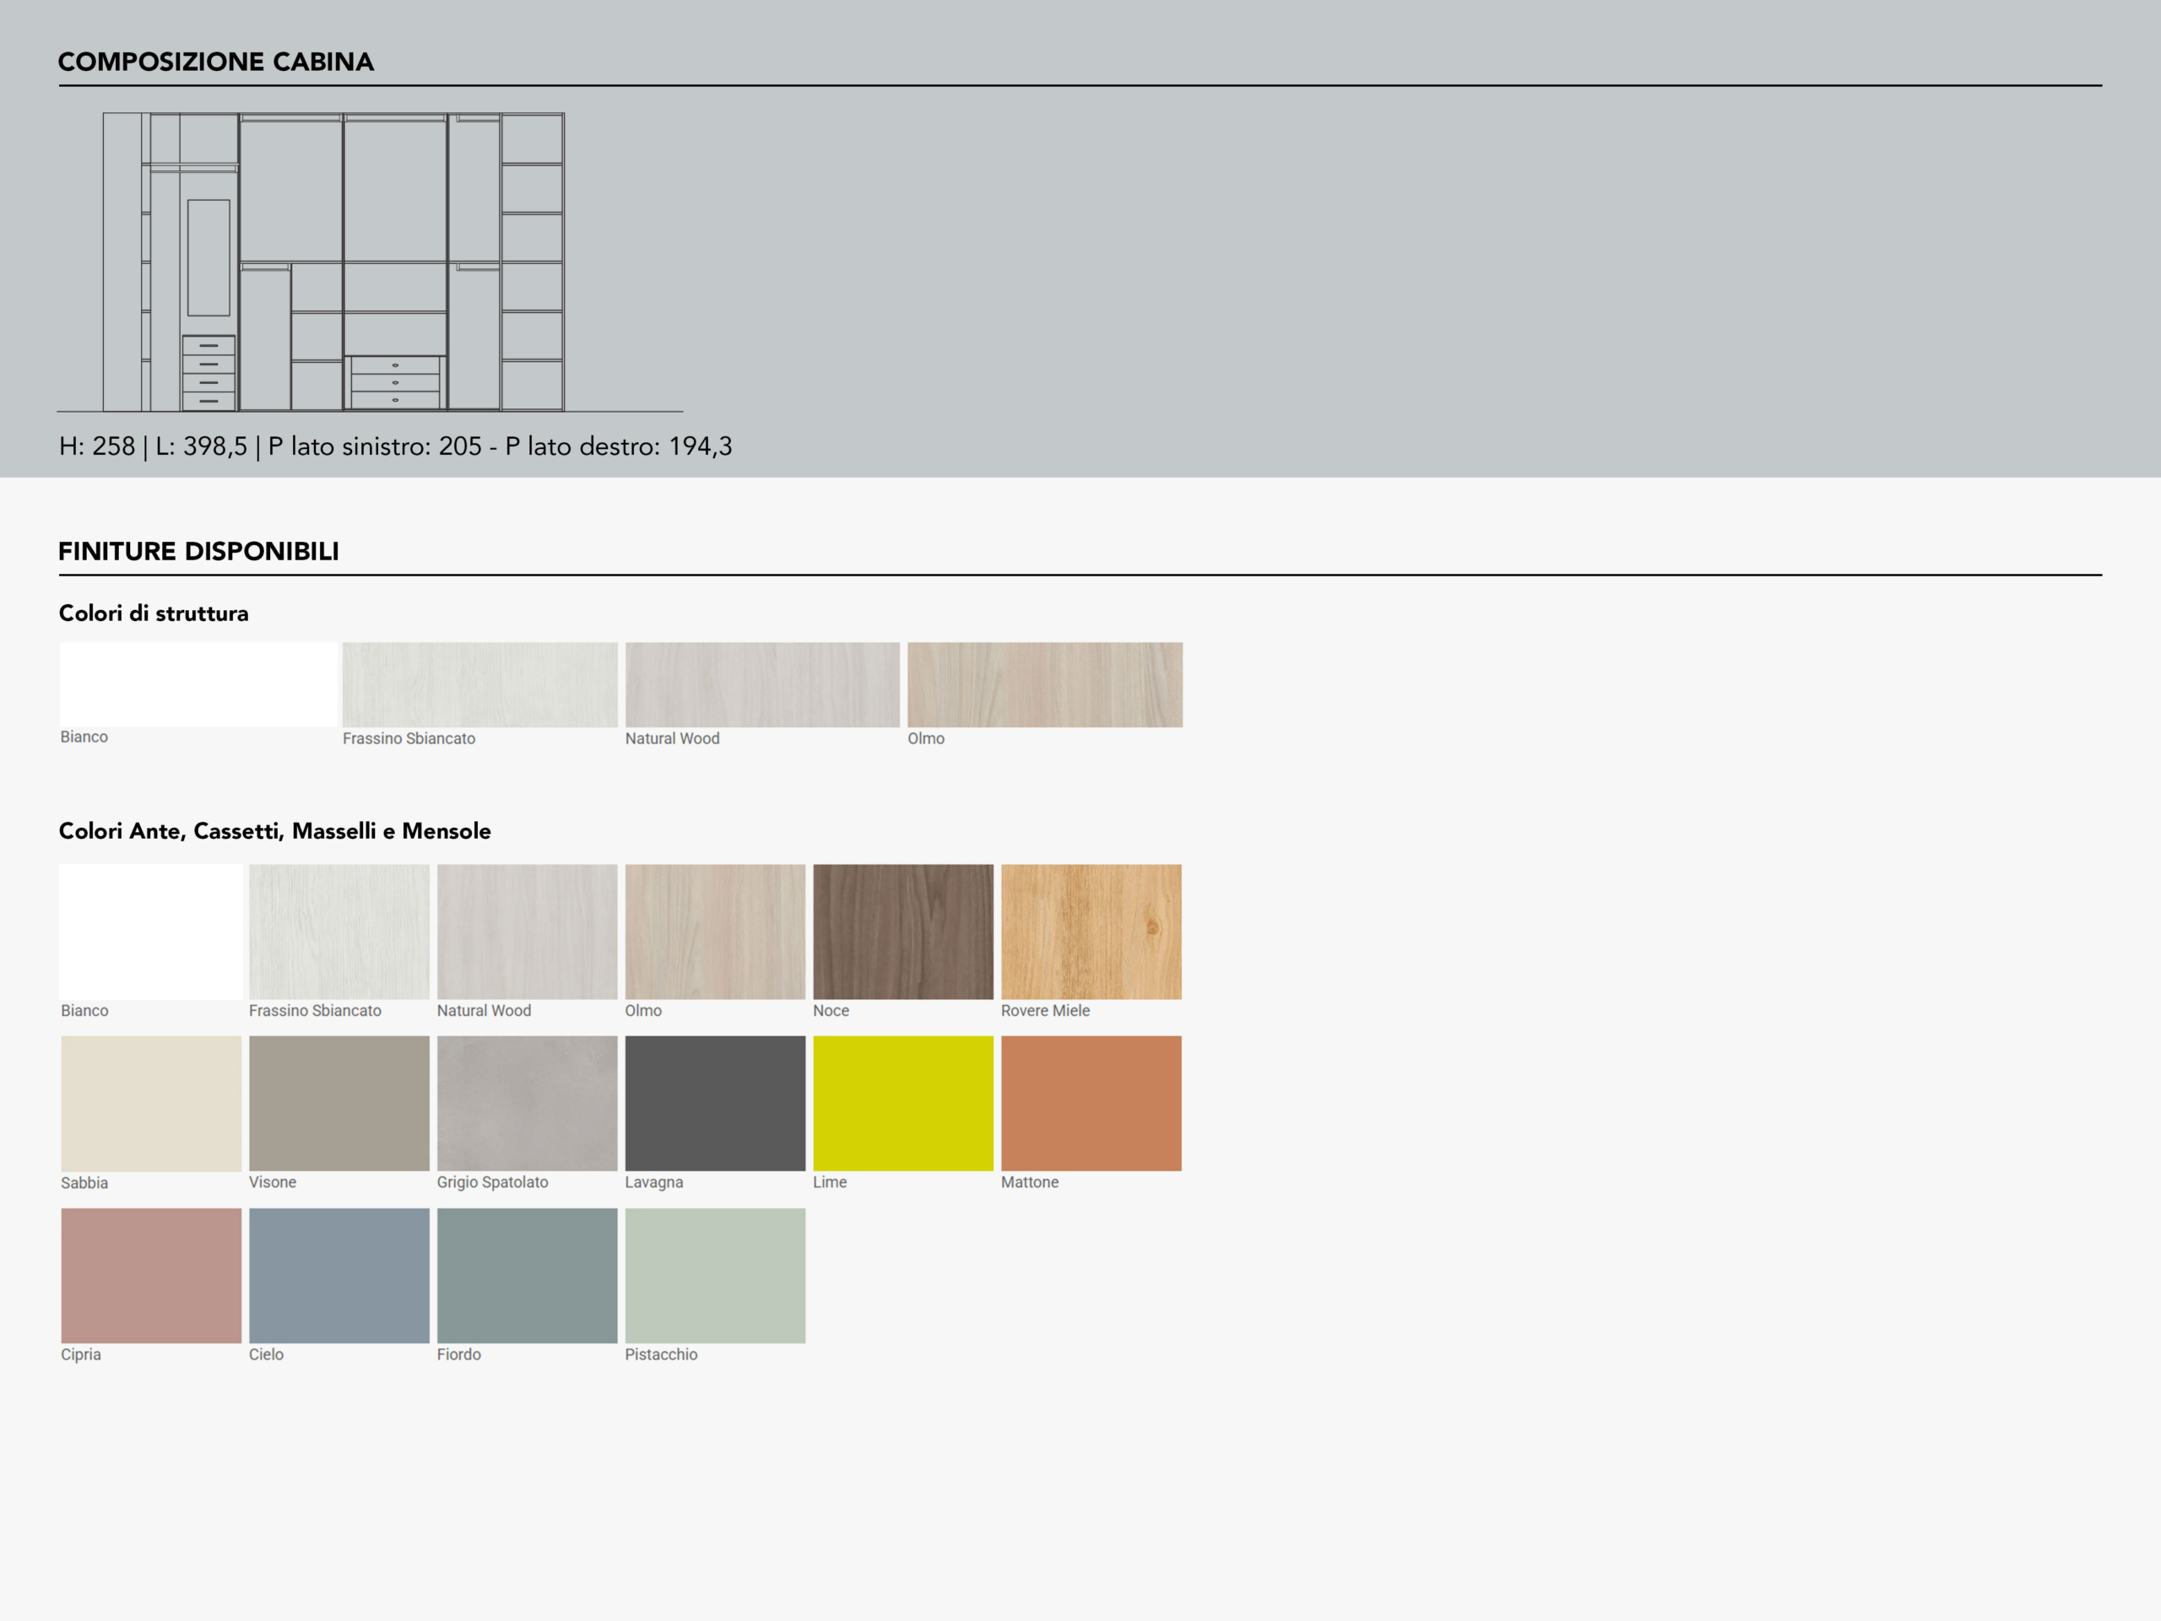Viewport: 2161px width, 1621px height.
Task: Choose the Noce door color swatch
Action: [902, 932]
